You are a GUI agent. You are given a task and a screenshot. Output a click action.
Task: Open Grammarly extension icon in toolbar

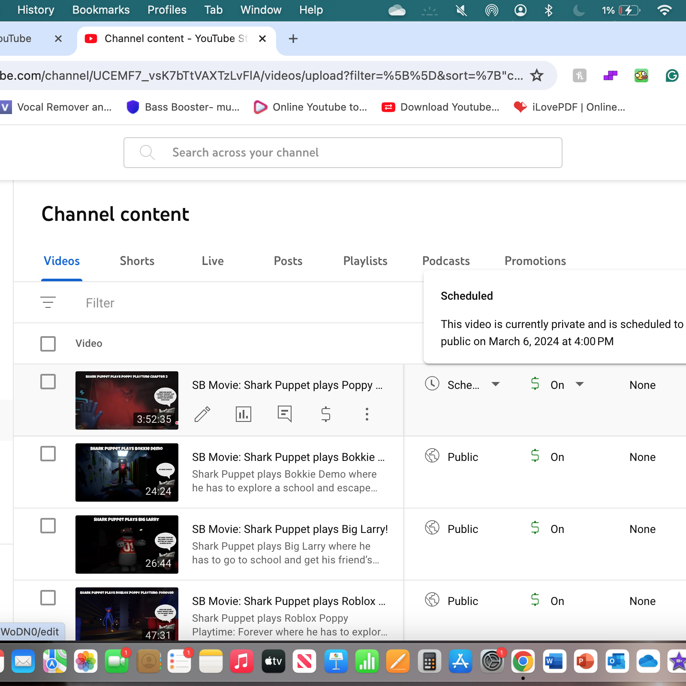671,76
